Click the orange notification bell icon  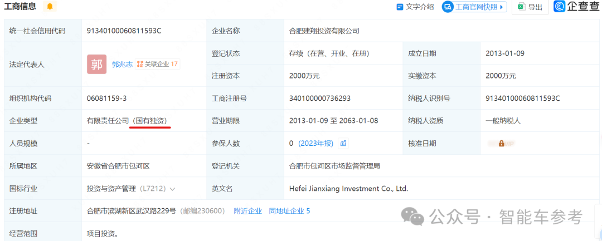[x=50, y=7]
